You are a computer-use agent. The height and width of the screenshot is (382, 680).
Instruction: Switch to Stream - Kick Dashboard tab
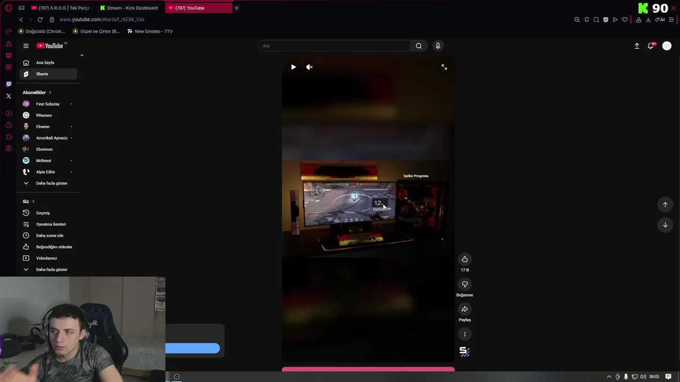coord(129,8)
